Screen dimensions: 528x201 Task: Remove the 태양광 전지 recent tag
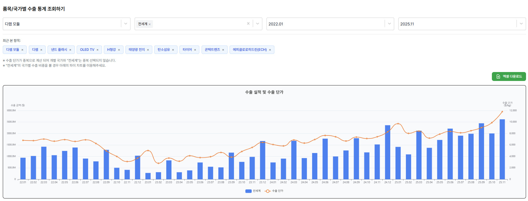(x=148, y=50)
